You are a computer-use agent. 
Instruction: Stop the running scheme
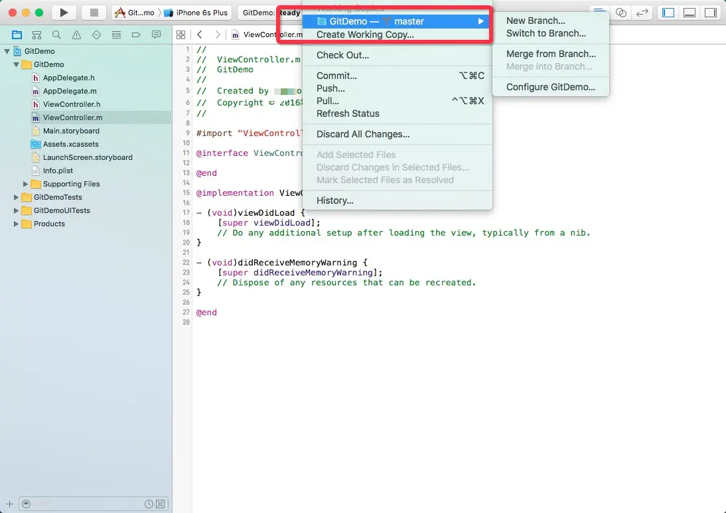[x=94, y=13]
